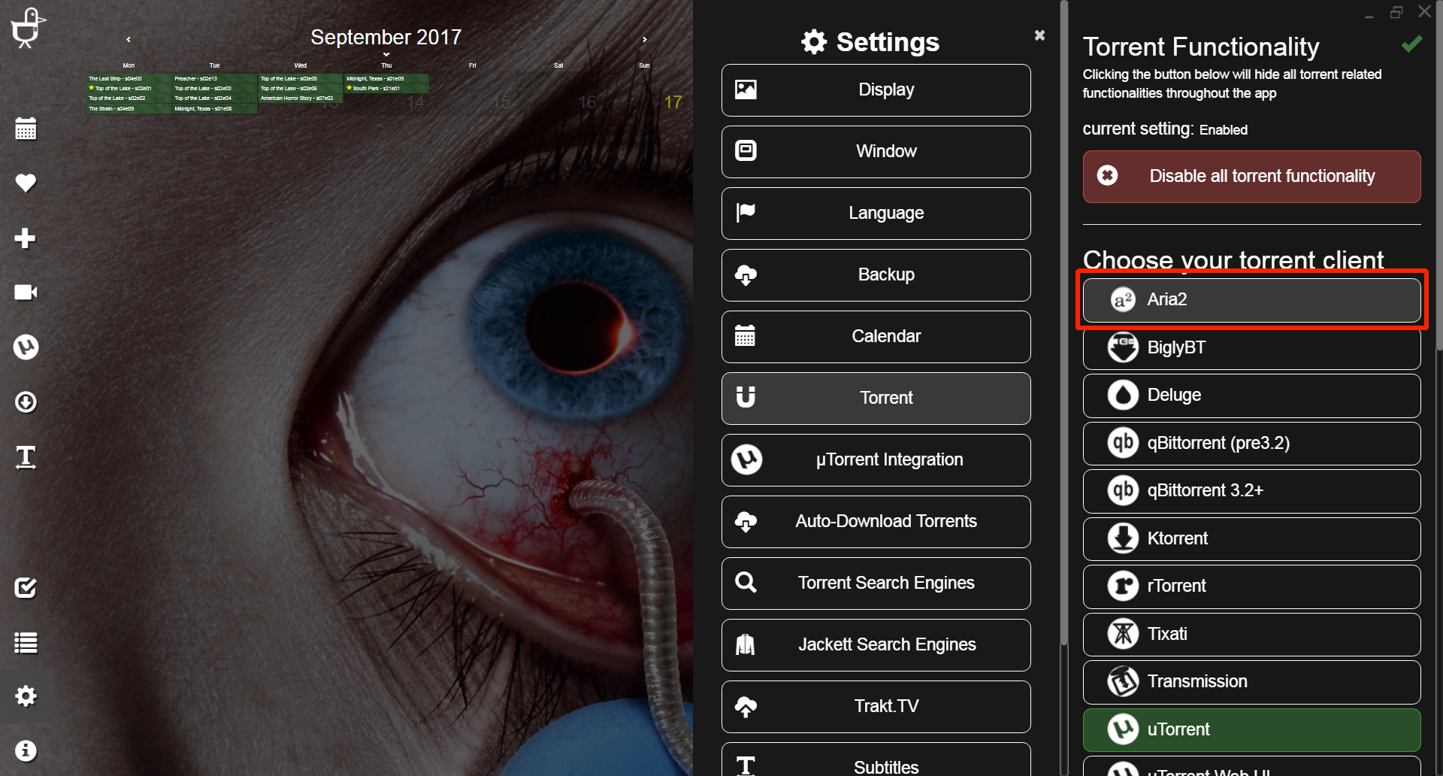The width and height of the screenshot is (1443, 776).
Task: Choose qBittorrent 3.2+ client
Action: [x=1251, y=491]
